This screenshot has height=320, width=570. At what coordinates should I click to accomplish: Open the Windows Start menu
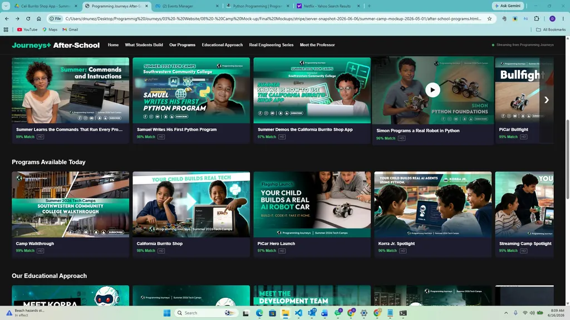tap(167, 313)
